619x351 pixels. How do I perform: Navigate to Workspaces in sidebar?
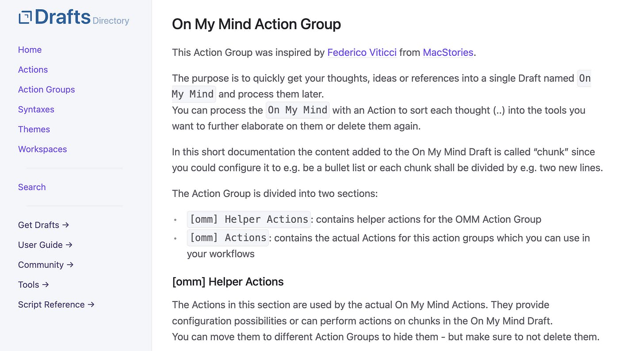[42, 150]
